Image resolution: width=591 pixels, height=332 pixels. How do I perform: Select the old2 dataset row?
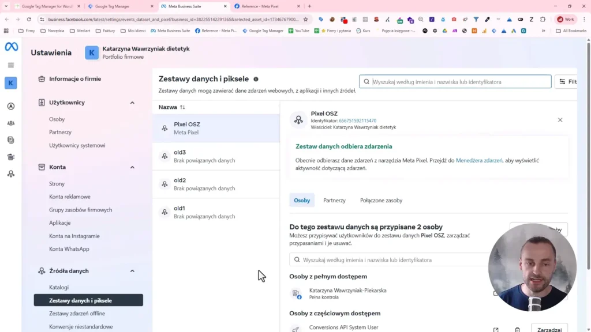(x=216, y=184)
